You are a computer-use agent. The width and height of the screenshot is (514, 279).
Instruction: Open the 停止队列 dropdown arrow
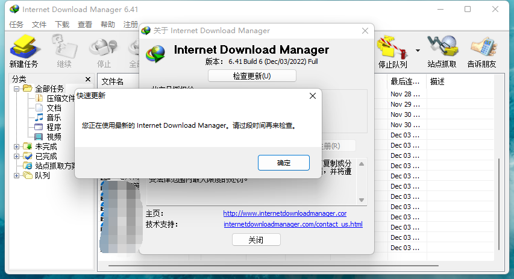(418, 51)
